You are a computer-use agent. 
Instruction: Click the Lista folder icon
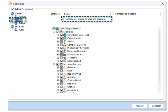(65, 71)
